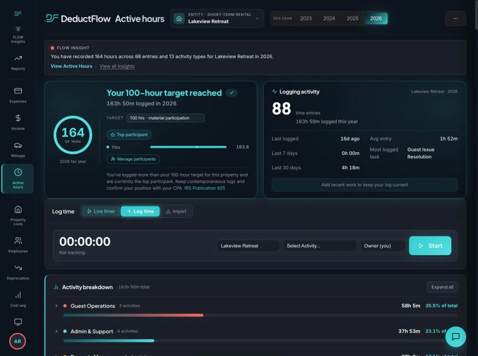Open Mileage section in sidebar
The width and height of the screenshot is (478, 356).
pyautogui.click(x=18, y=150)
